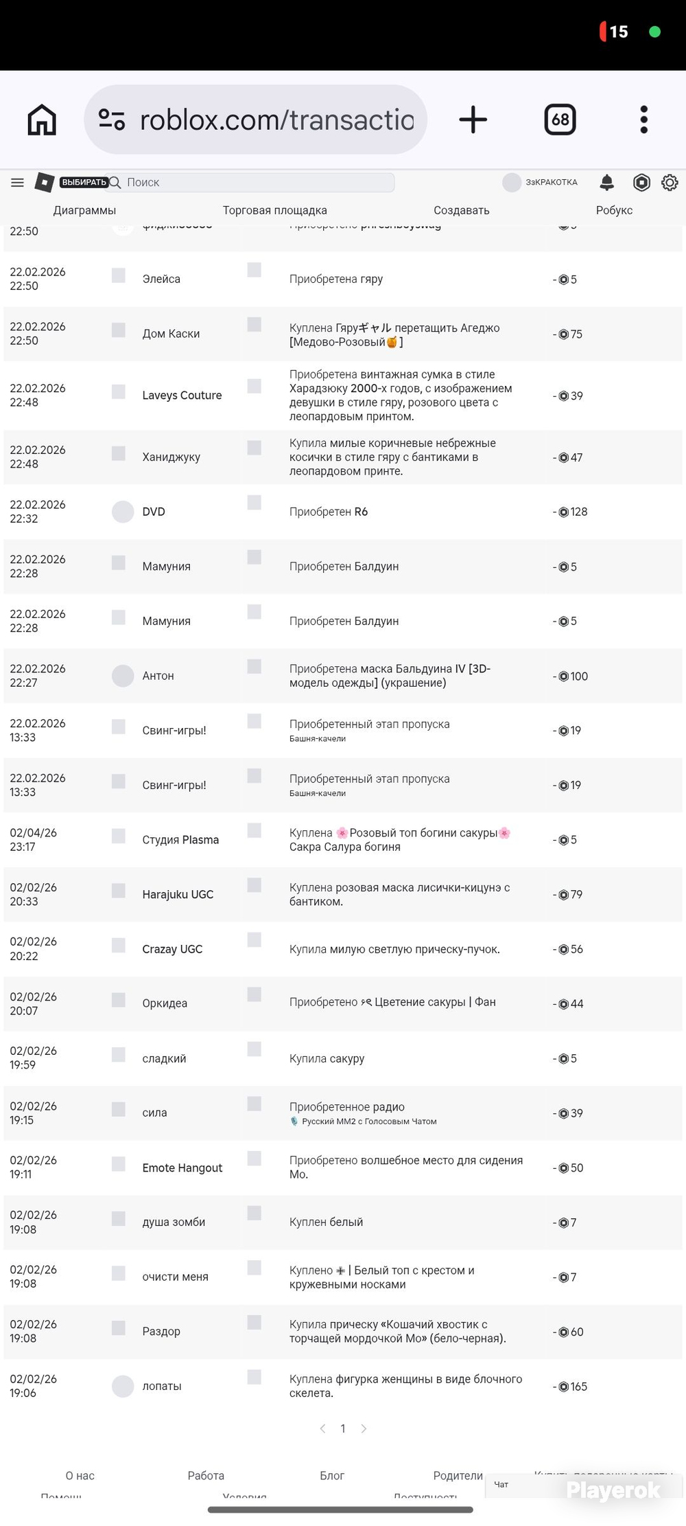The image size is (686, 1526).
Task: Switch to the Диаграммы tab
Action: [84, 210]
